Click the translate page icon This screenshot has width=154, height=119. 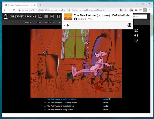point(121,10)
